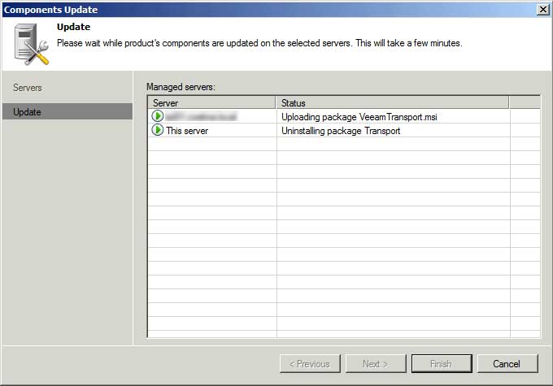Select the blurred server name row
The width and height of the screenshot is (553, 386).
coord(344,116)
